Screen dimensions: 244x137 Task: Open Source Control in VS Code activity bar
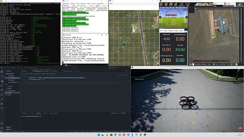click(x=2, y=81)
